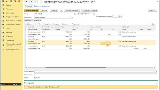Open Кадры section in sidebar
The height and width of the screenshot is (90, 160).
[x=8, y=28]
